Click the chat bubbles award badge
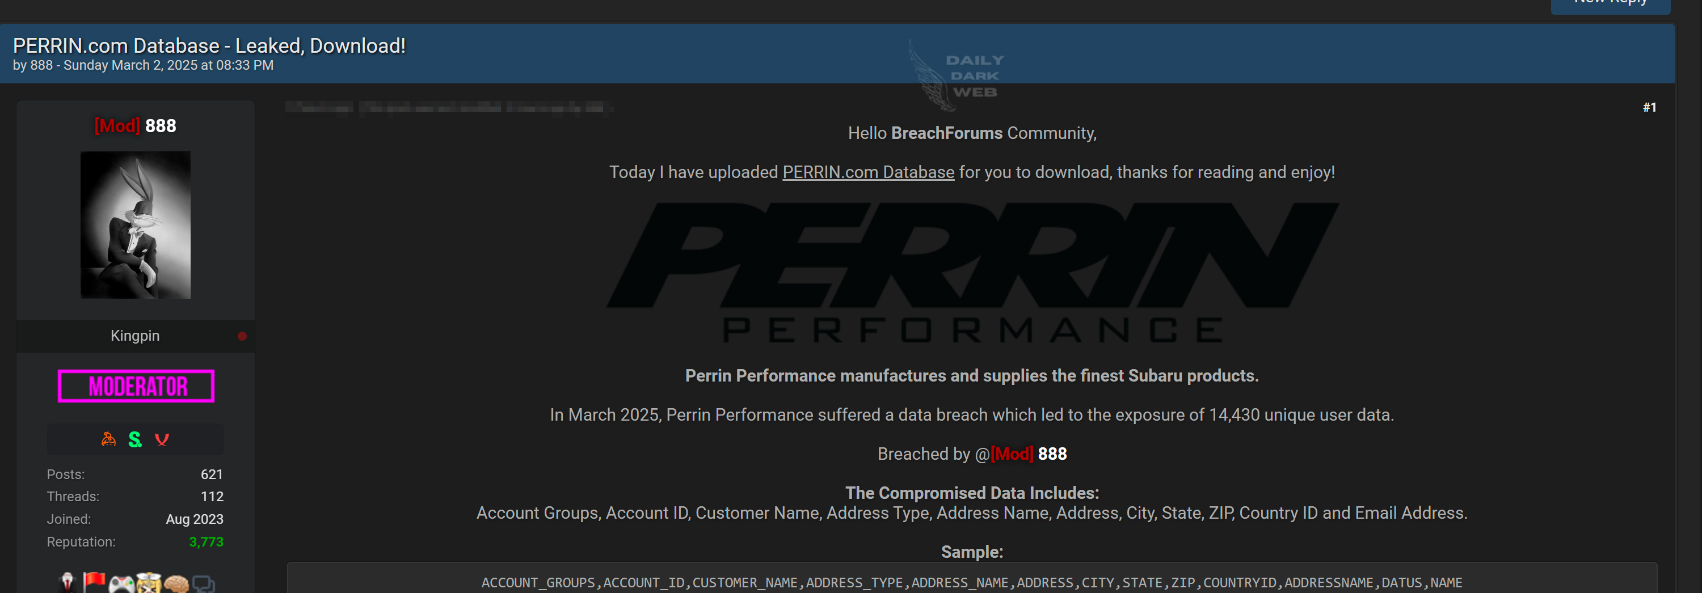Screen dimensions: 1702x593 tap(204, 584)
